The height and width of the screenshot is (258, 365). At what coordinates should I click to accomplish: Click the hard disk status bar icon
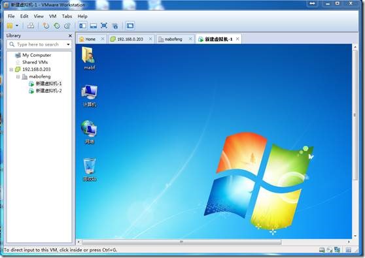(x=322, y=250)
